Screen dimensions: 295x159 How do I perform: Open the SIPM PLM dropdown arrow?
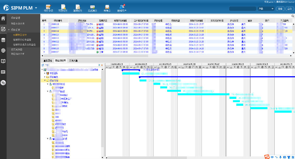36,8
